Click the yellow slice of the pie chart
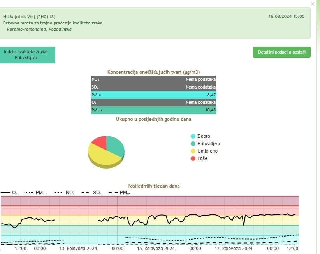Viewport: 320px width, 254px height. [x=102, y=155]
